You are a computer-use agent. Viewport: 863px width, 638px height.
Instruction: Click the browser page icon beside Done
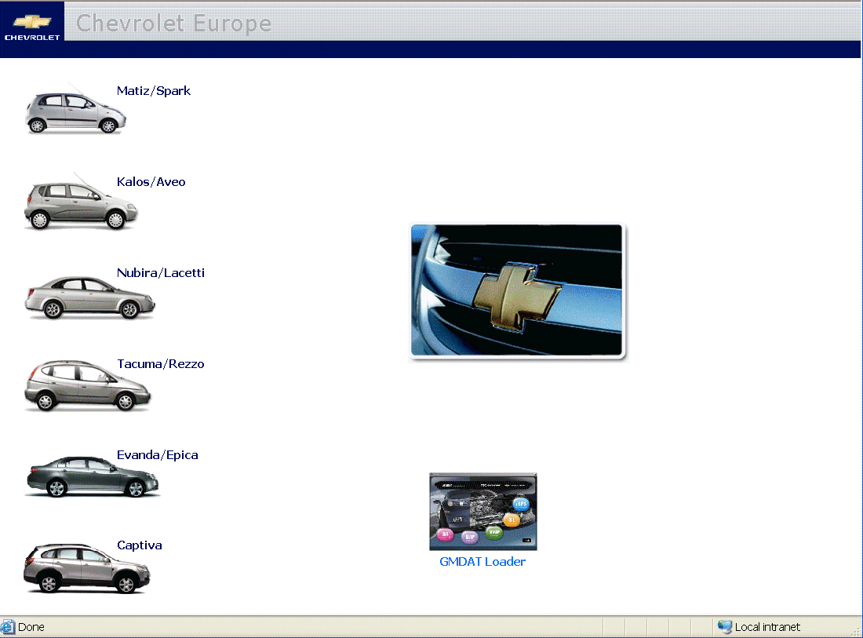point(9,627)
